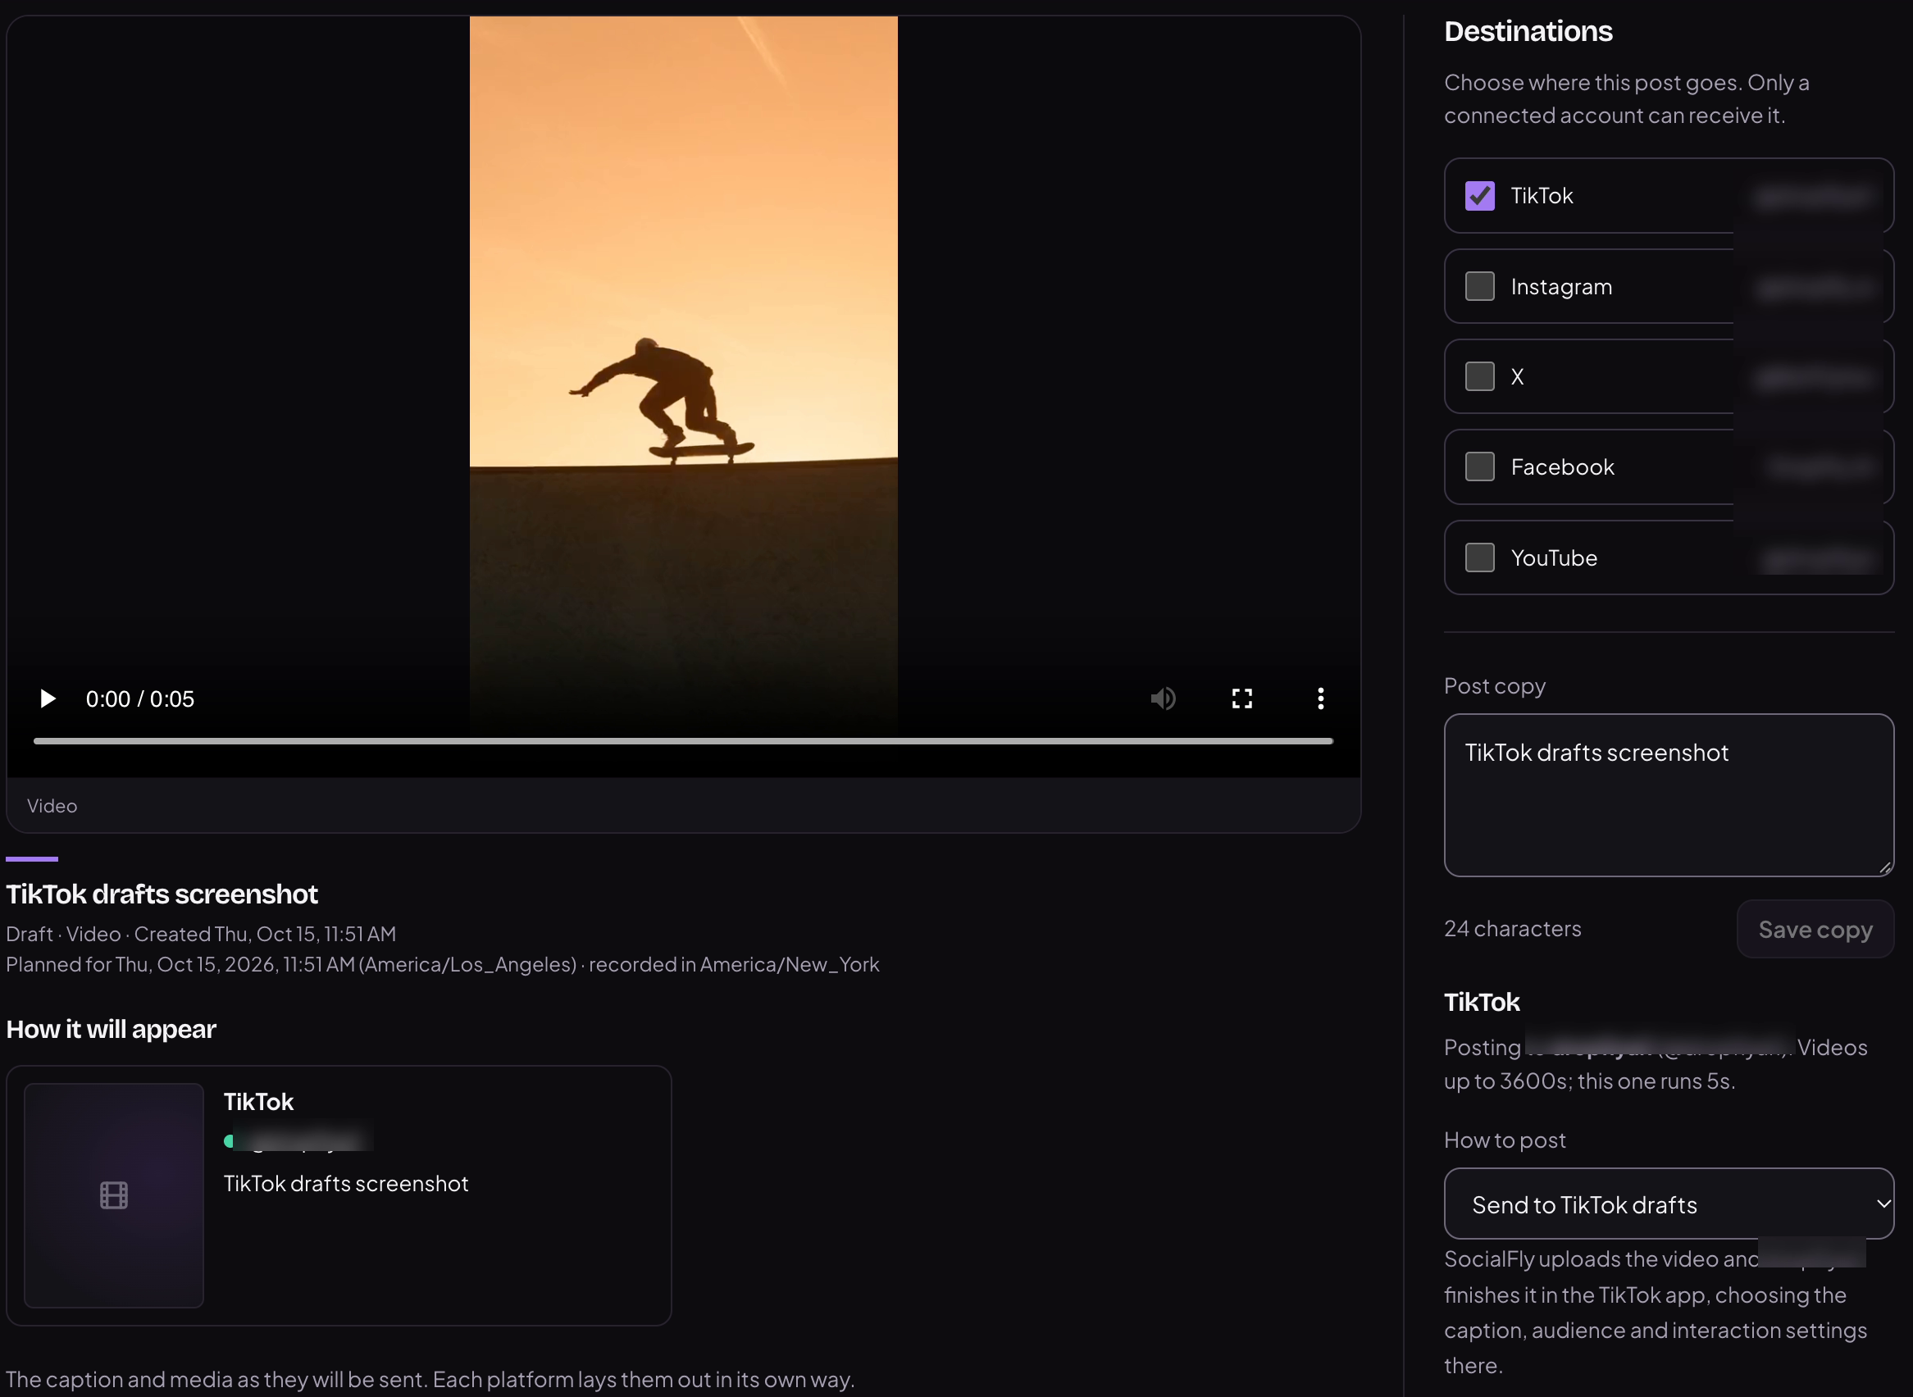
Task: Open the How to post dropdown
Action: click(1669, 1204)
